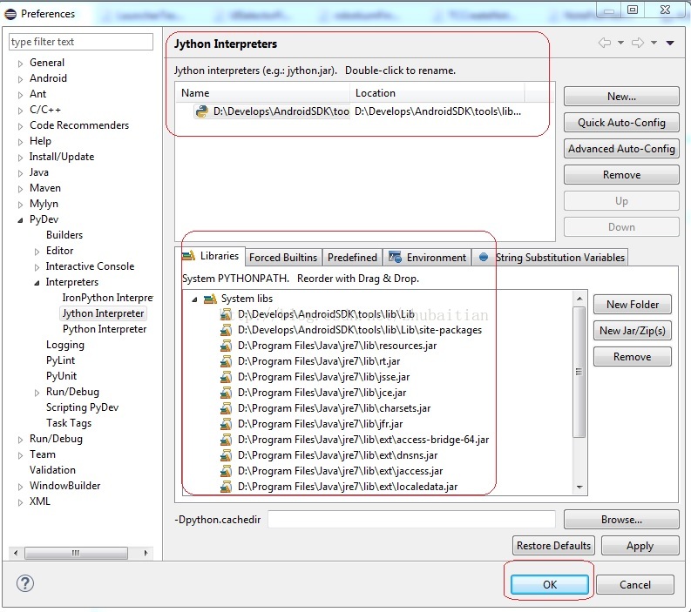Switch to the Libraries tab
Viewport: 691px width, 612px height.
211,256
